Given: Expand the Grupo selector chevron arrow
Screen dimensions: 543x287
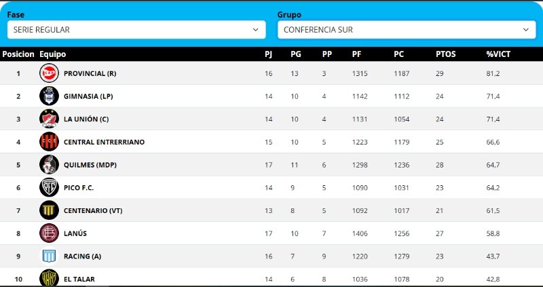Looking at the screenshot, I should [x=526, y=30].
